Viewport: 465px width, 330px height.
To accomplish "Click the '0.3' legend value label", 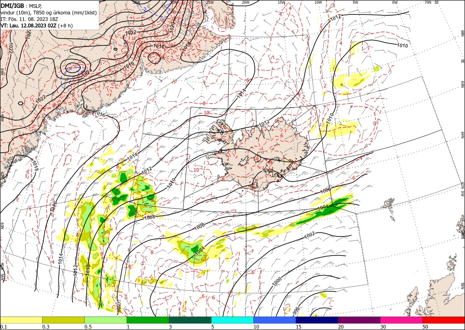I will pyautogui.click(x=46, y=327).
